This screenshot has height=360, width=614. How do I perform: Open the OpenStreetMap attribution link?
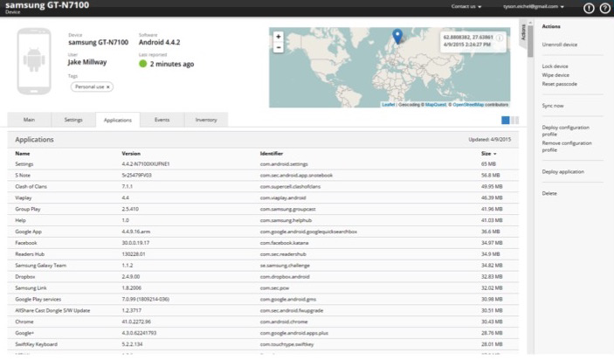(x=468, y=105)
